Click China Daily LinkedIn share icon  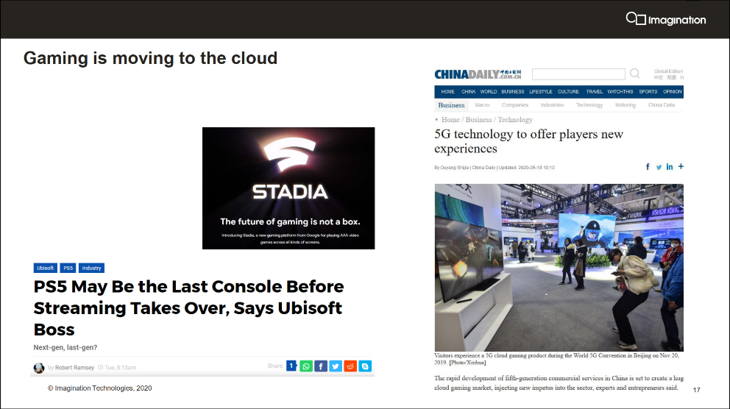(x=670, y=166)
